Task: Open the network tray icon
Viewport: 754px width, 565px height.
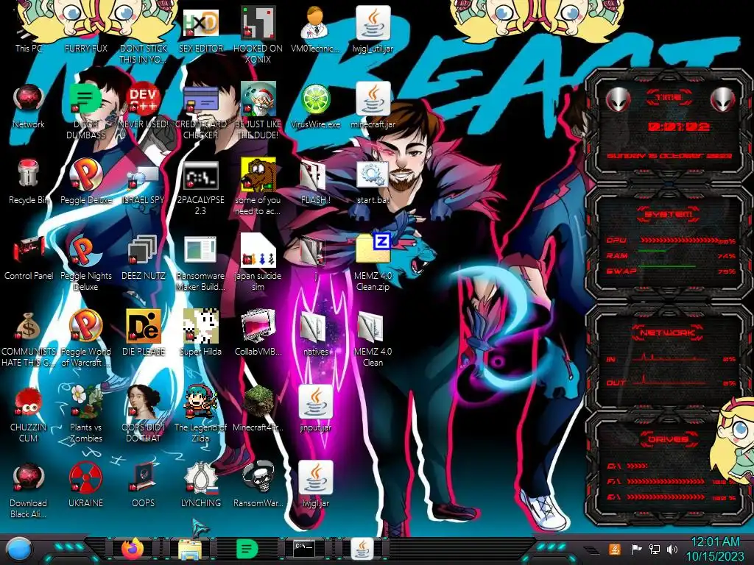Action: 655,549
